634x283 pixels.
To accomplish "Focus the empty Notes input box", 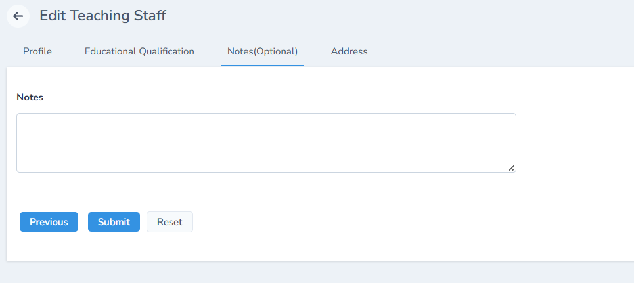I will coord(266,142).
